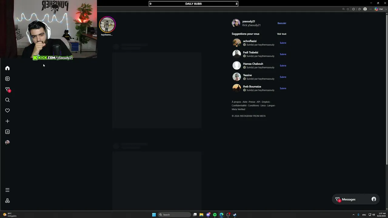This screenshot has width=388, height=218.
Task: Follow achreflazizi with Suivre
Action: tap(283, 43)
